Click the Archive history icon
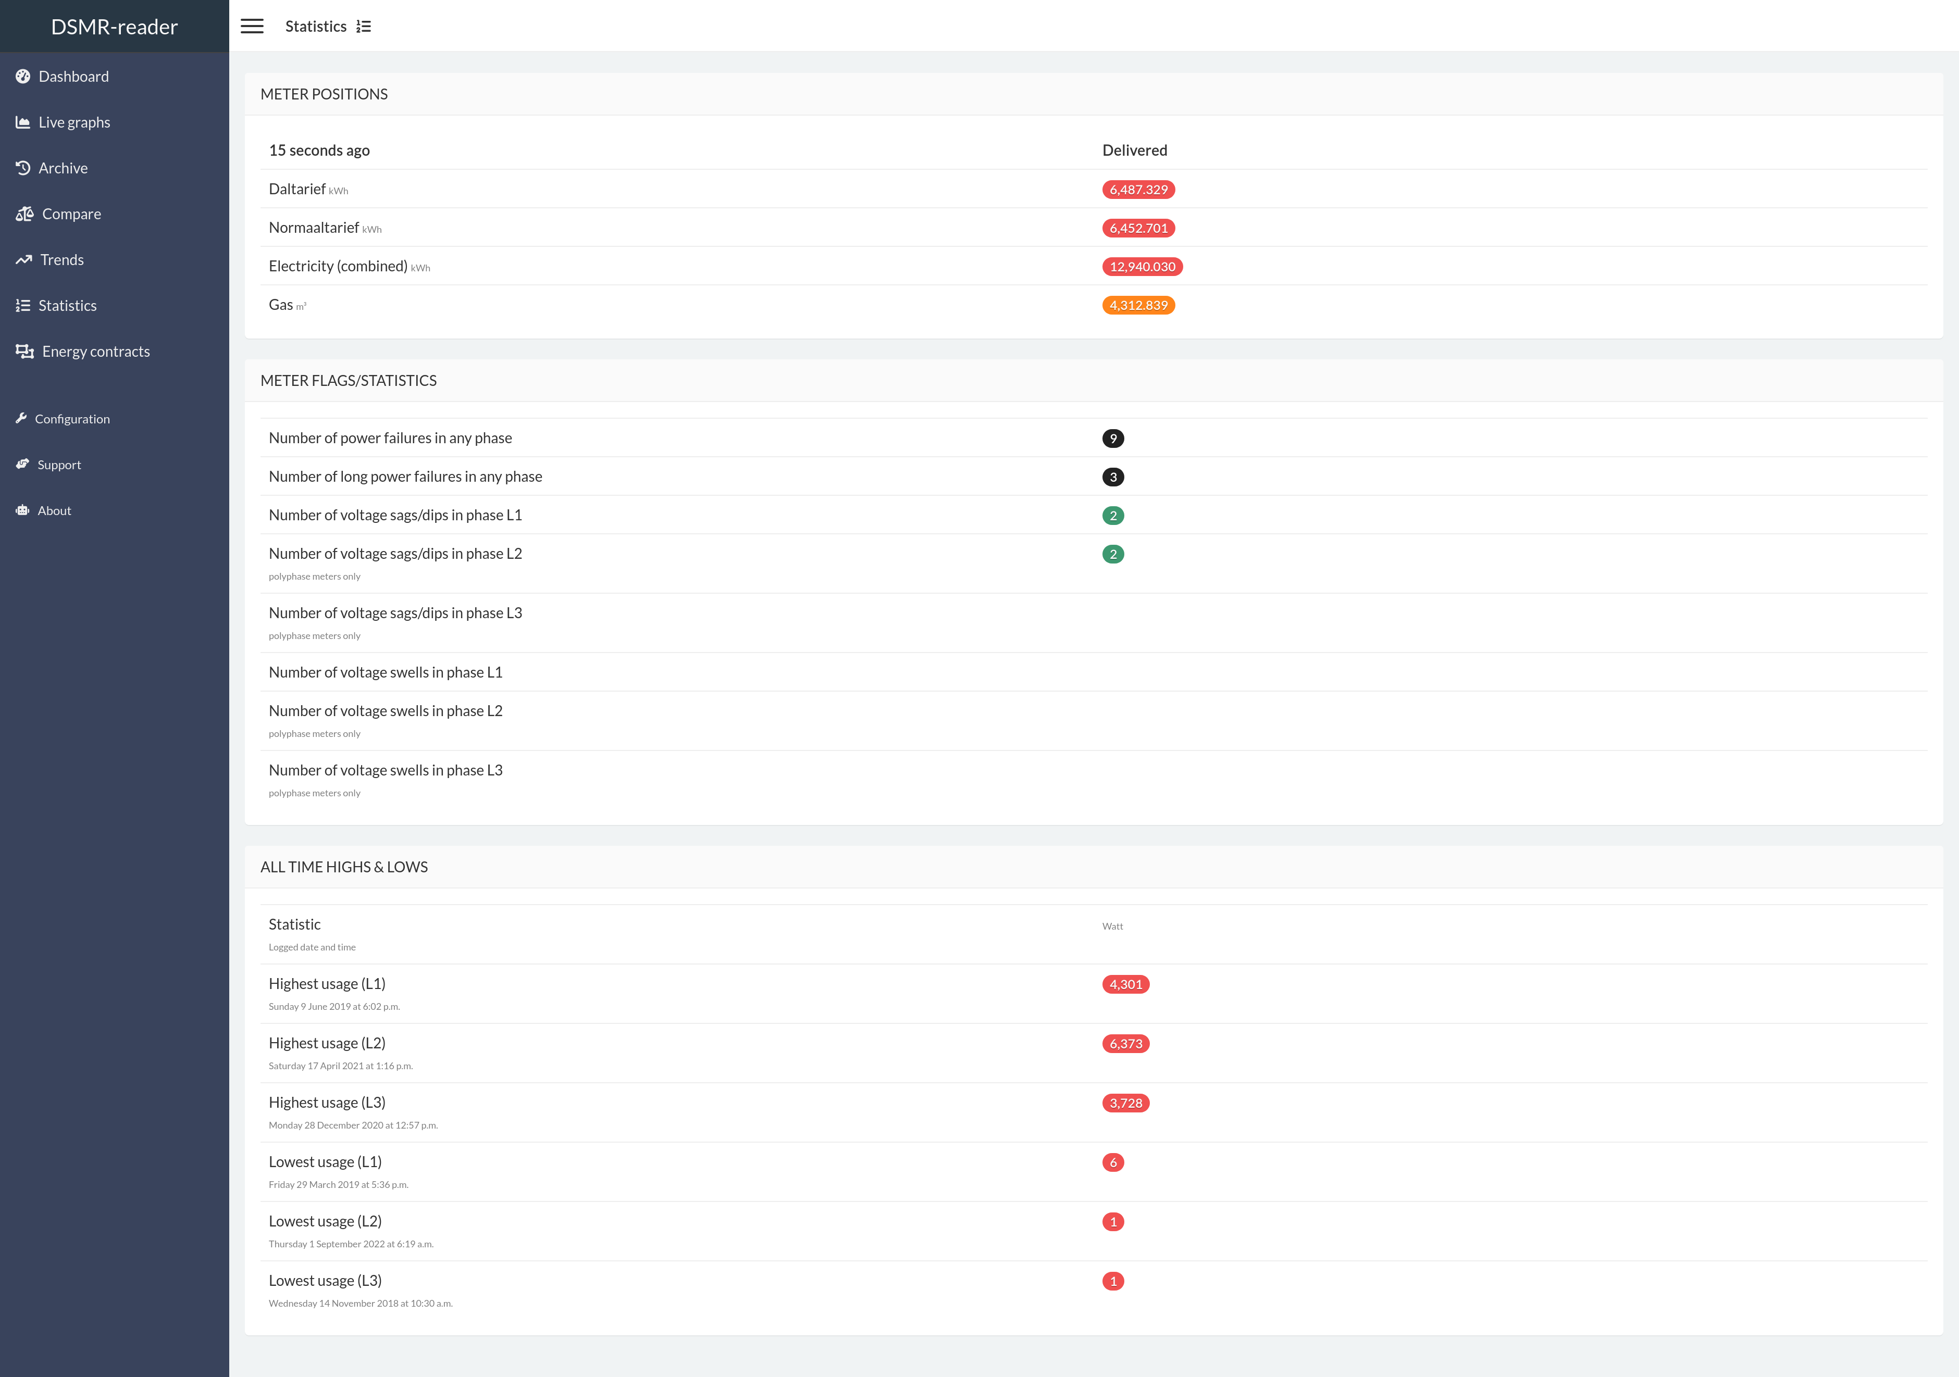The image size is (1959, 1377). pos(23,168)
